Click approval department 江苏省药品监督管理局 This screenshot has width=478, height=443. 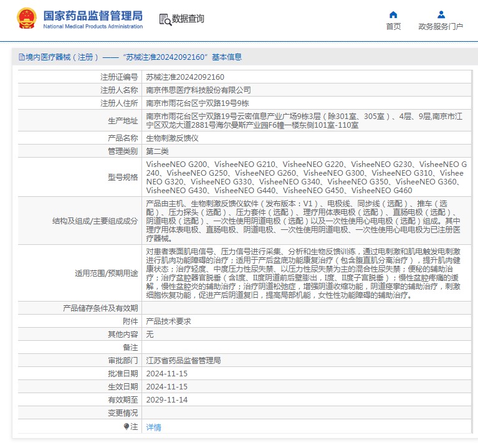[x=183, y=361]
